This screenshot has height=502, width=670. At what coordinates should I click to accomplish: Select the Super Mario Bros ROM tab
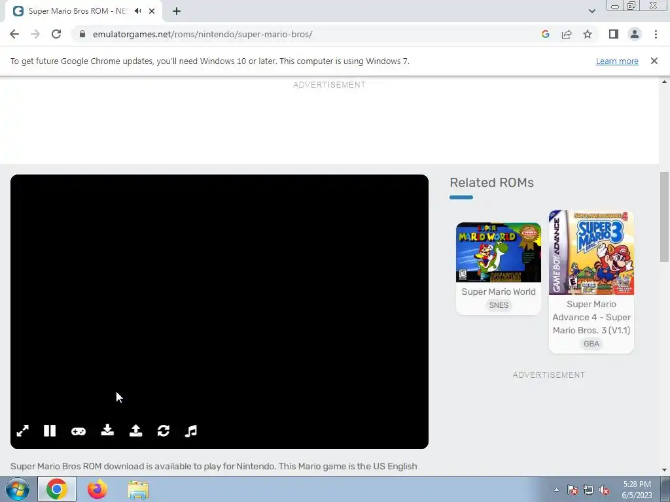click(x=84, y=11)
